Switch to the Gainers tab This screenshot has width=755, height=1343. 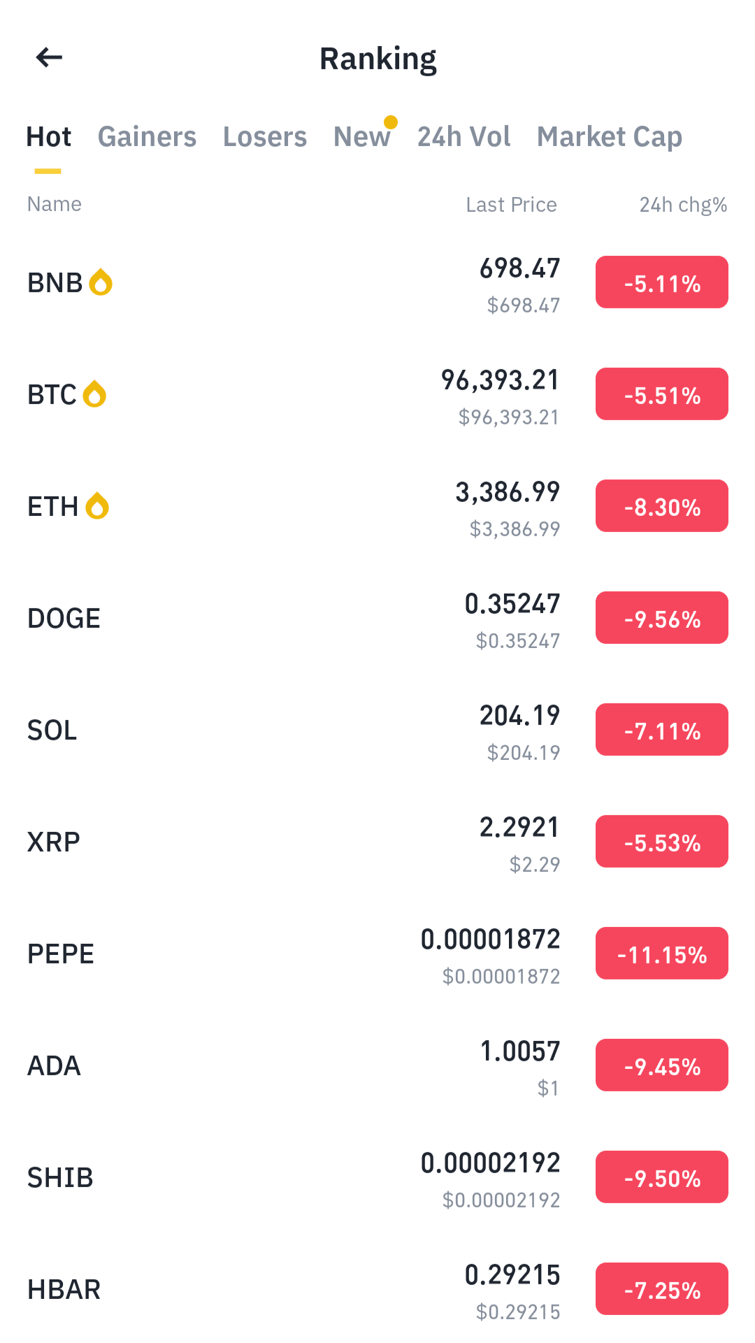tap(147, 137)
